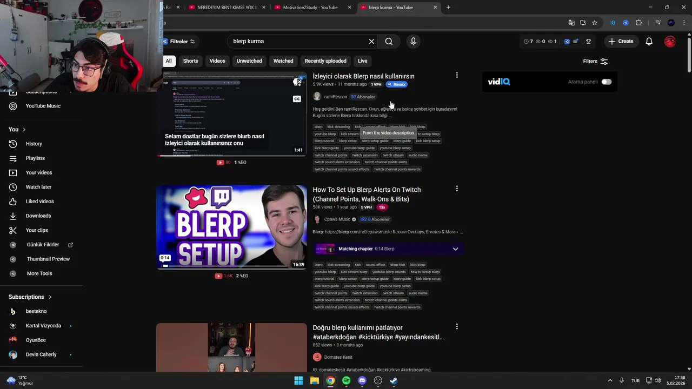Open the Kartal Vizyonda subscription
This screenshot has height=389, width=692.
pos(43,326)
